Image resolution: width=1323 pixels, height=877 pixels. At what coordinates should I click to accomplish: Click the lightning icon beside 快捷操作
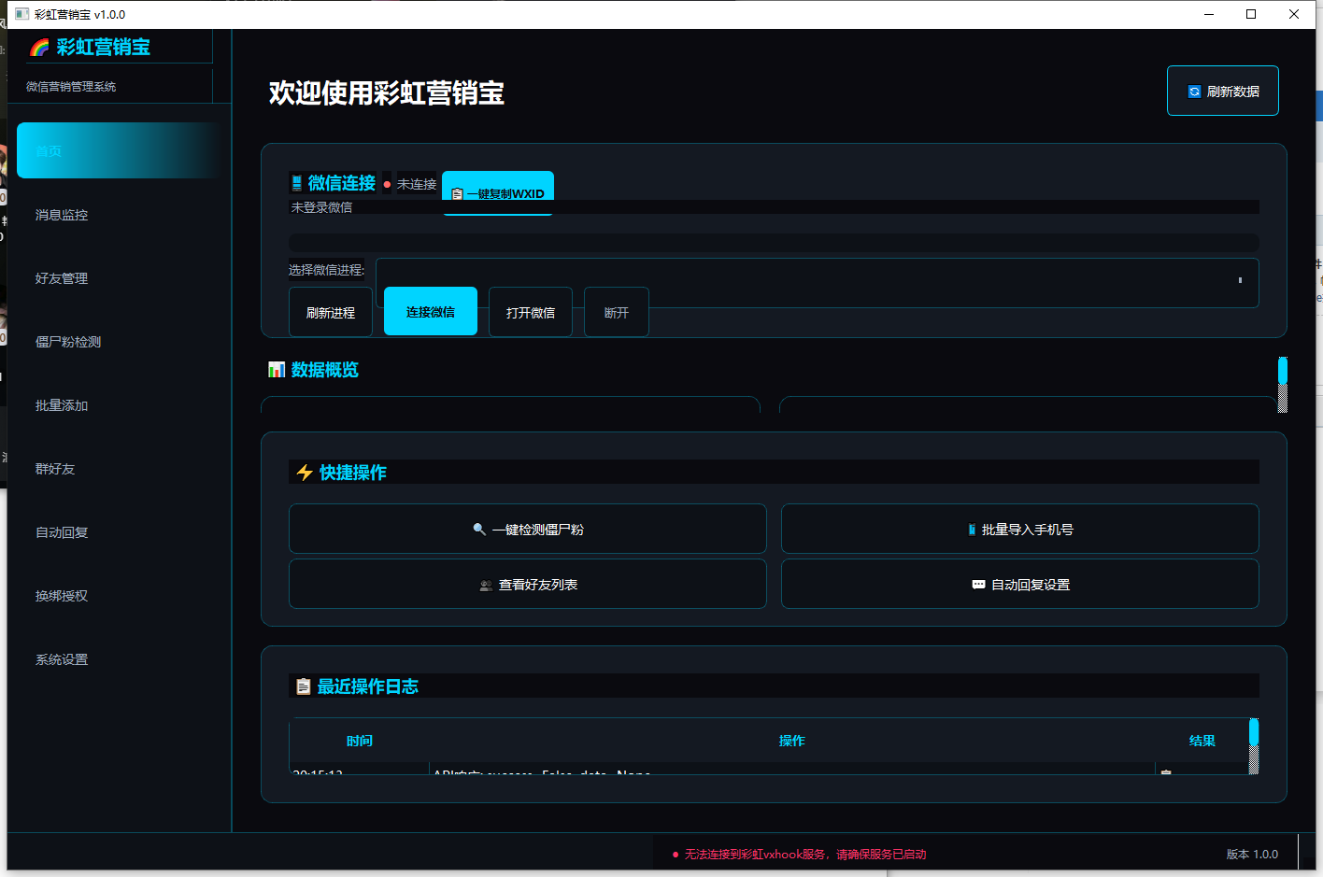pos(305,473)
